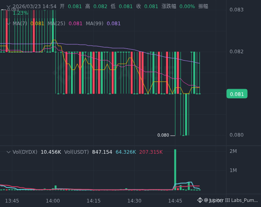Click the 14:45 time axis label
261x207 pixels.
click(175, 201)
